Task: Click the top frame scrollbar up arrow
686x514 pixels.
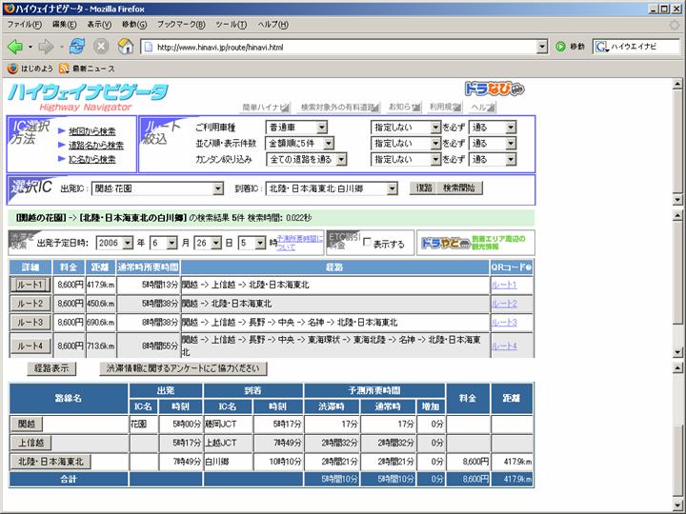Action: (x=677, y=84)
